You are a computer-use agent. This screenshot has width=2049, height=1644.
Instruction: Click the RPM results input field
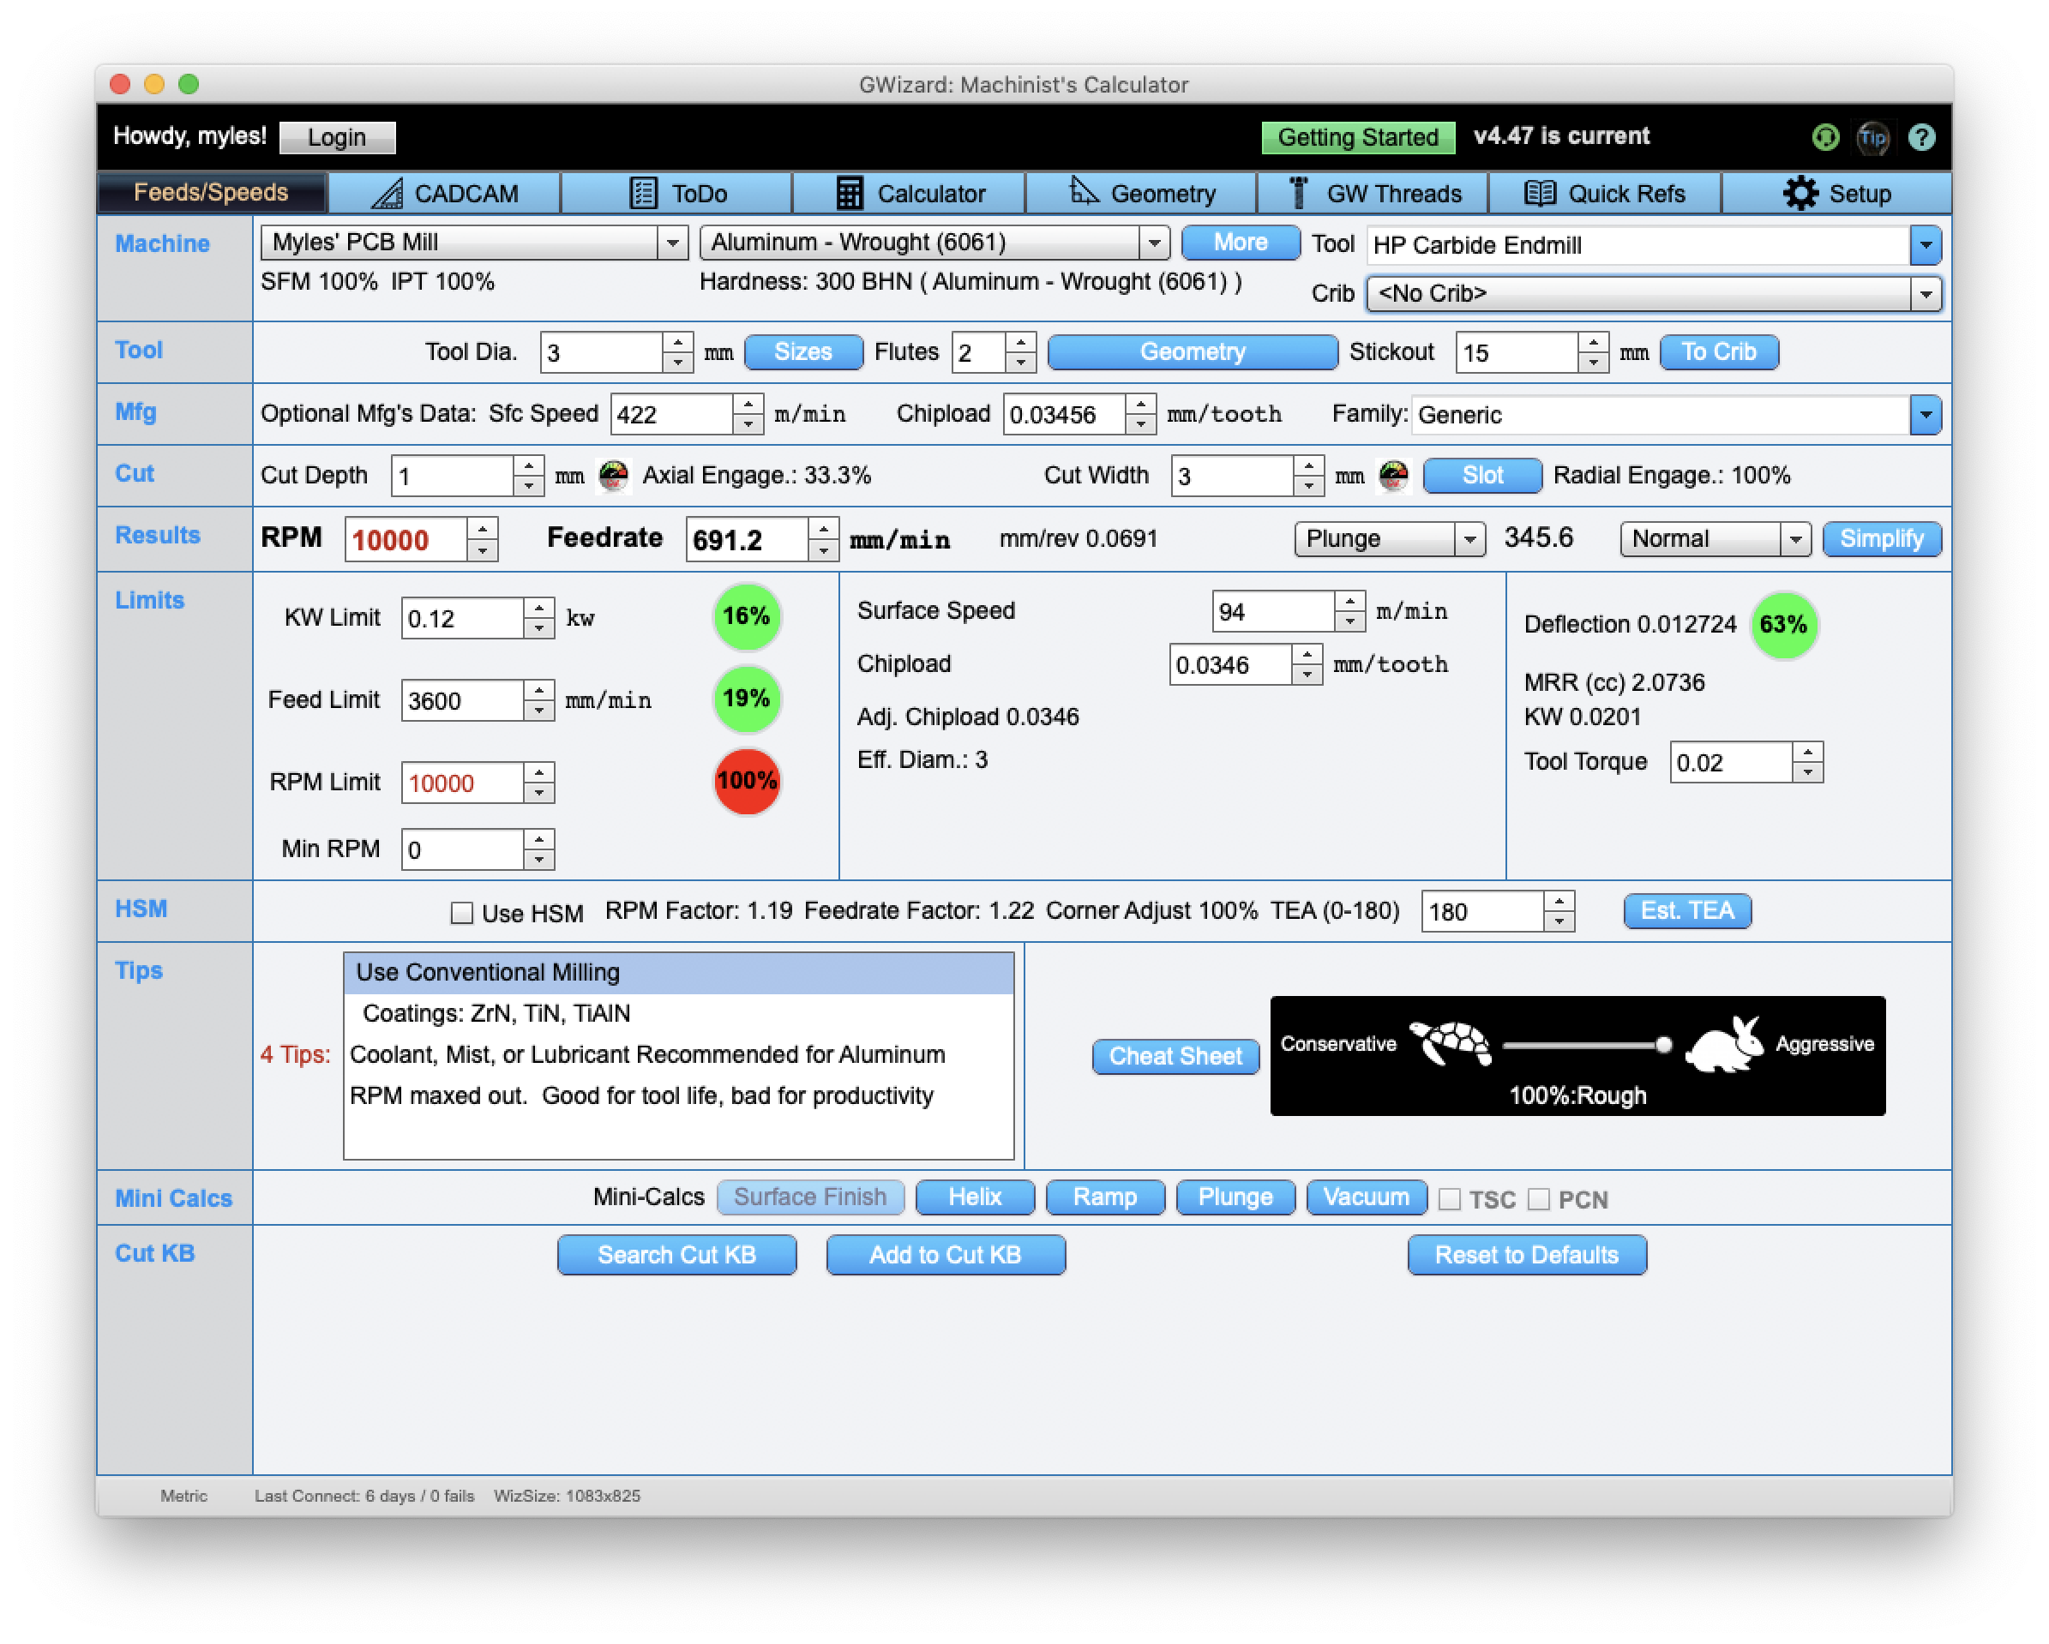[x=406, y=539]
